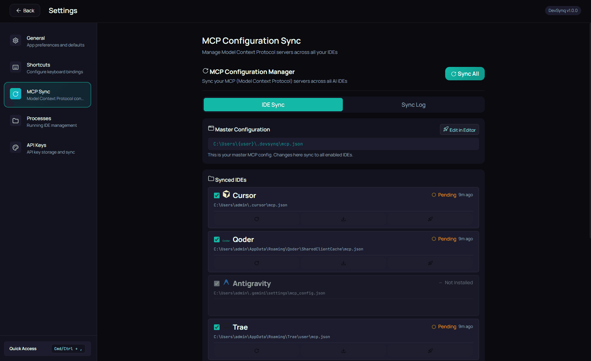The width and height of the screenshot is (591, 361).
Task: Switch to the Sync Log tab
Action: [x=413, y=104]
